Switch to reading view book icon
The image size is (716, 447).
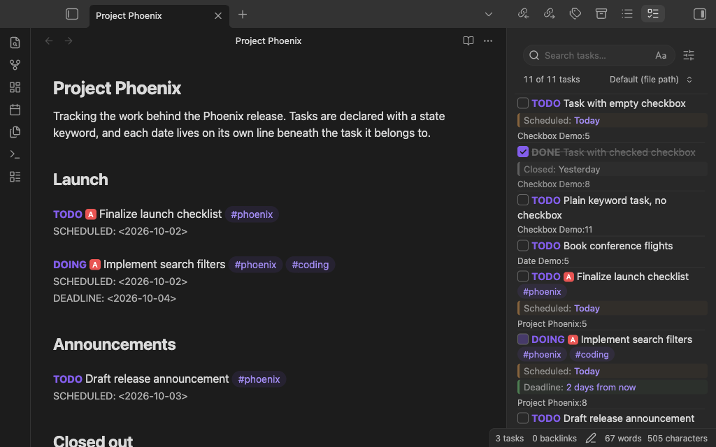[468, 41]
